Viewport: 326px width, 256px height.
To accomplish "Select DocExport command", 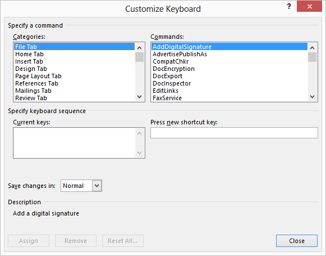I will pyautogui.click(x=229, y=76).
